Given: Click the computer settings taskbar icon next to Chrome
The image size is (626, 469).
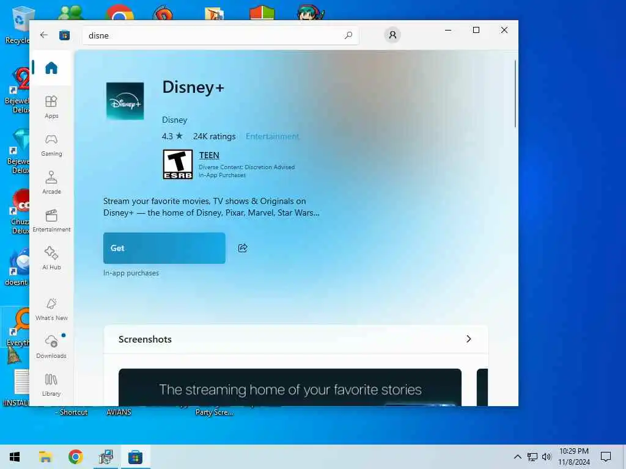Looking at the screenshot, I should [106, 457].
